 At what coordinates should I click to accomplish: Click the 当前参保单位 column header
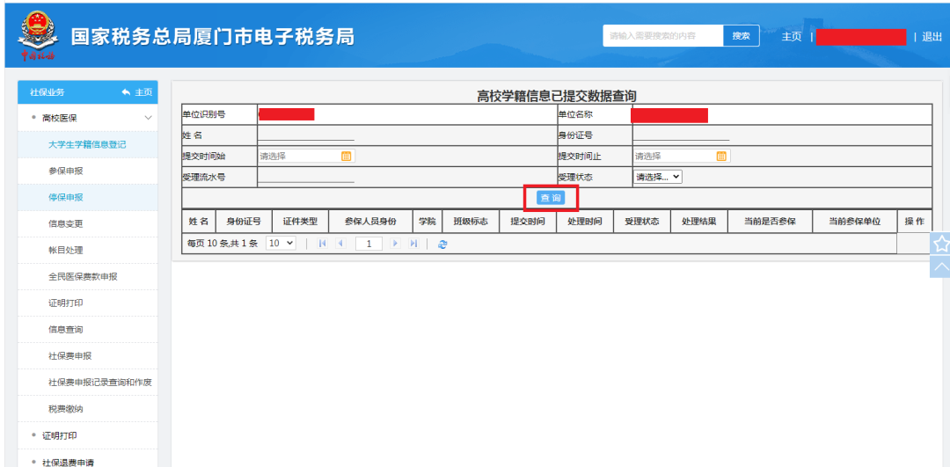point(854,221)
